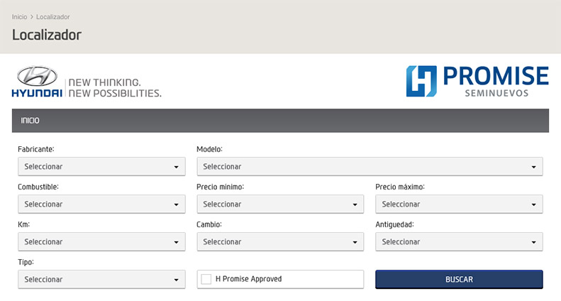Enable the H Promise Approved checkbox
This screenshot has width=561, height=301.
pos(206,279)
